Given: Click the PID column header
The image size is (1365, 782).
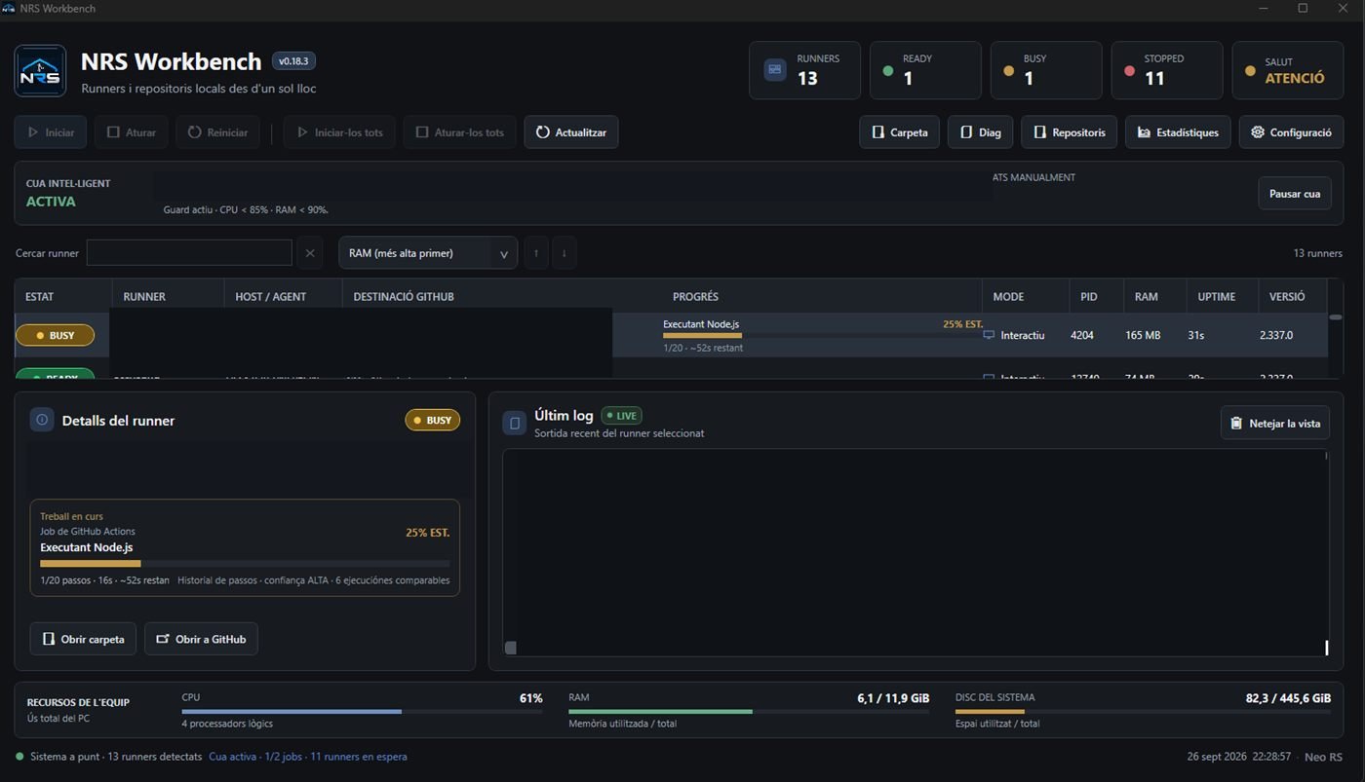Looking at the screenshot, I should click(1096, 296).
